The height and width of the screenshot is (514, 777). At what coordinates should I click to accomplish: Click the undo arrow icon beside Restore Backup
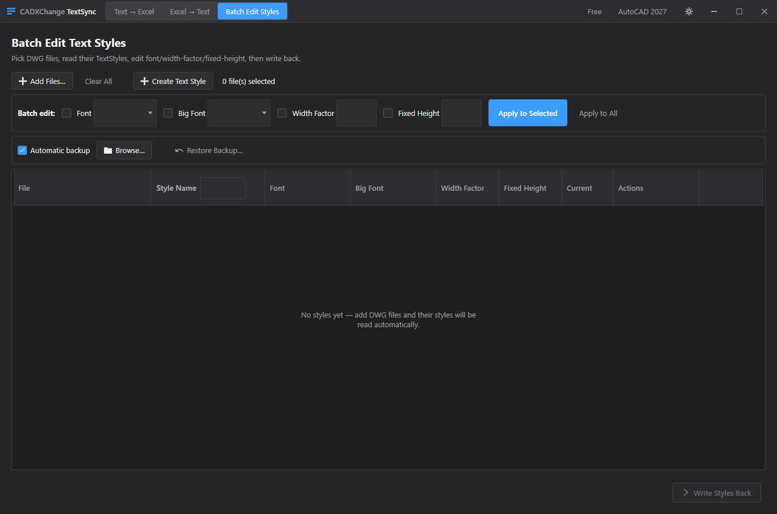click(x=179, y=151)
